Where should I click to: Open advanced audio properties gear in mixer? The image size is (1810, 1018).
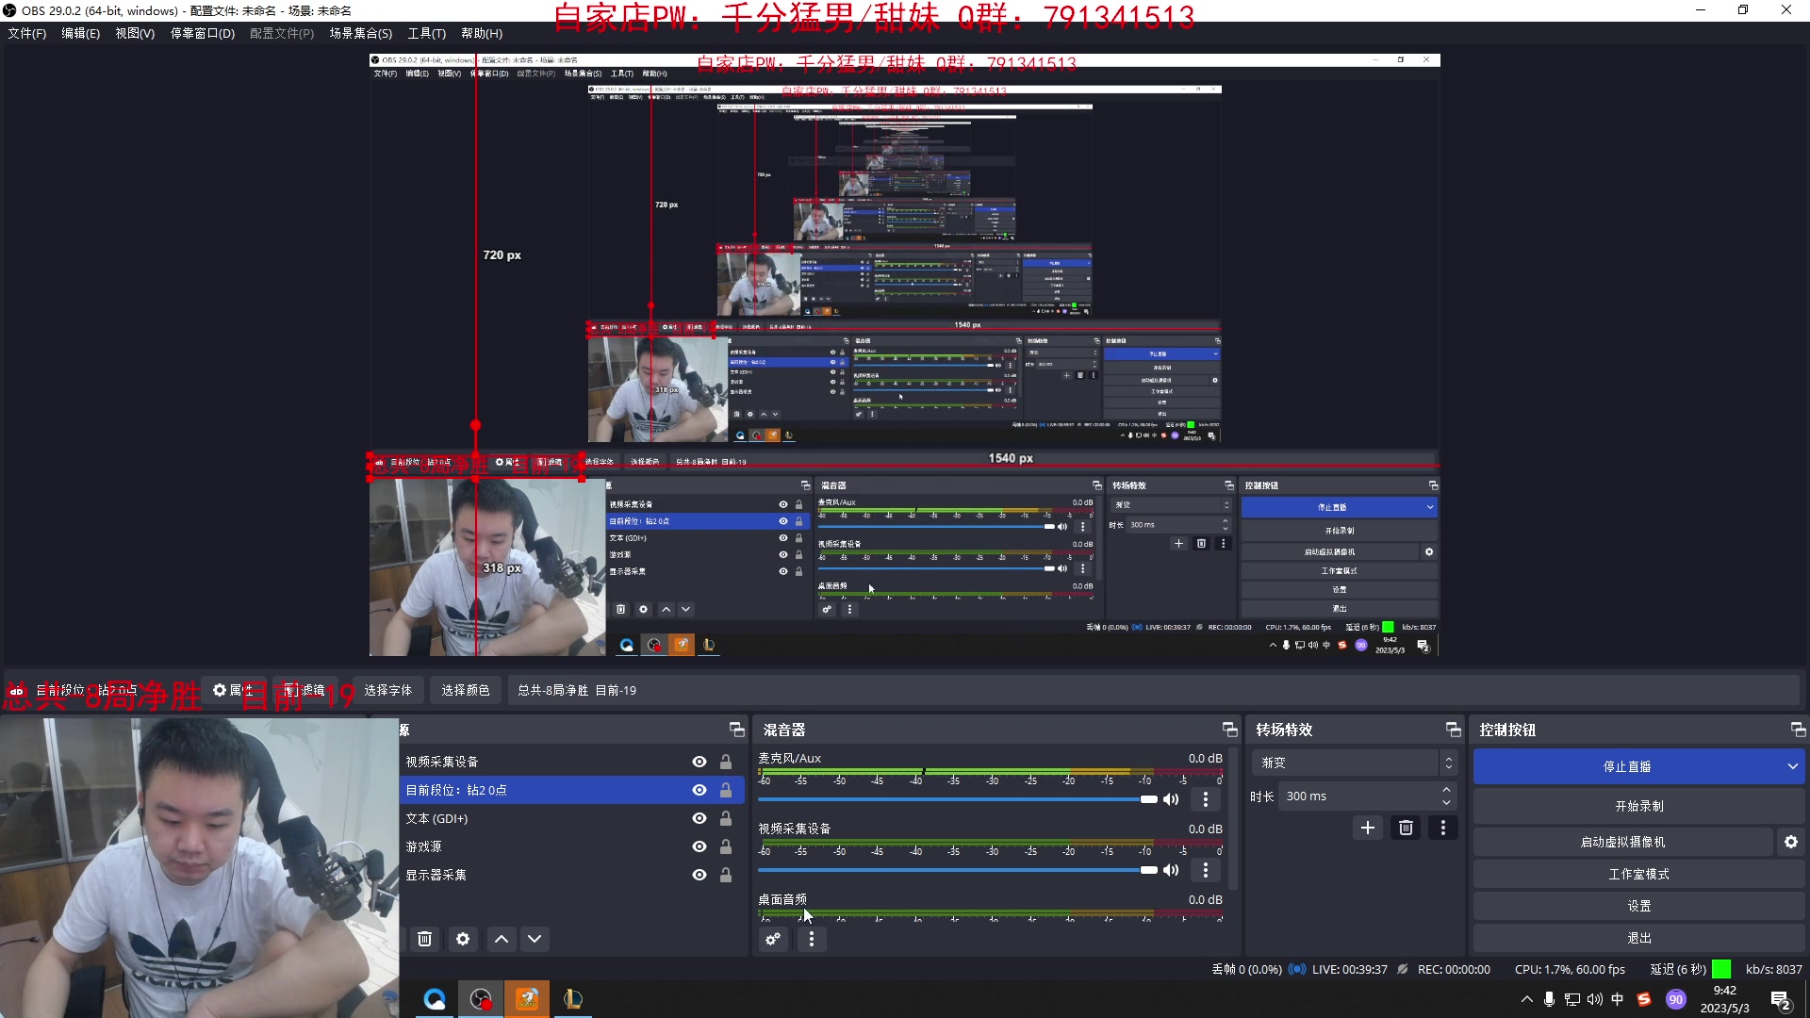(773, 939)
